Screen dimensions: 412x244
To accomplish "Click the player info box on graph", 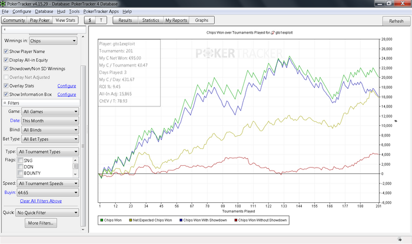I will [129, 73].
